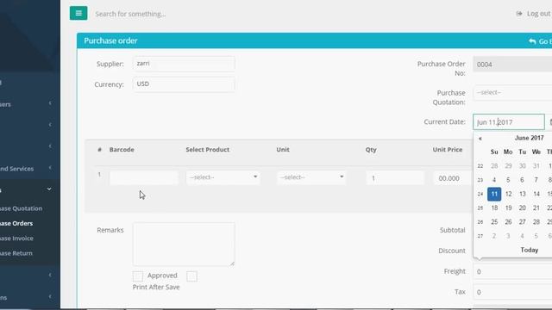
Task: Click the Freight input field
Action: [x=512, y=271]
